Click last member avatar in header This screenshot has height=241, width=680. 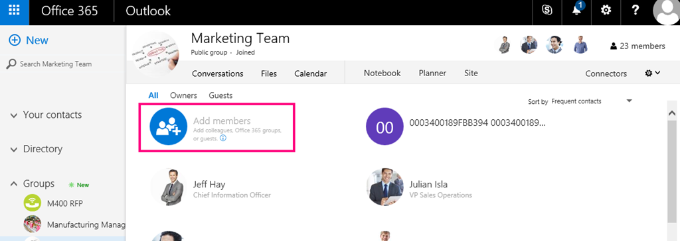(580, 44)
